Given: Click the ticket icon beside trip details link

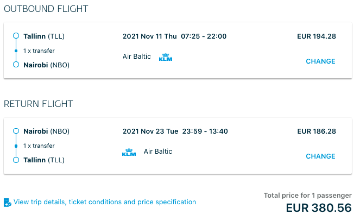Looking at the screenshot, I should tap(7, 202).
